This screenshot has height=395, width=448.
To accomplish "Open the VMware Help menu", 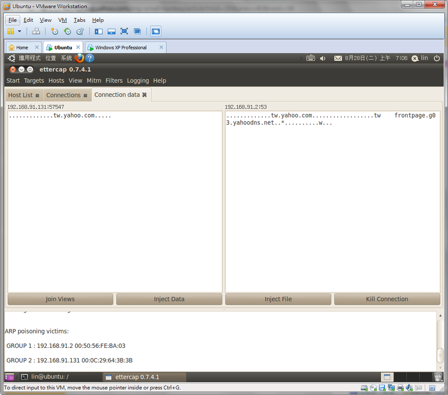I will coord(98,20).
